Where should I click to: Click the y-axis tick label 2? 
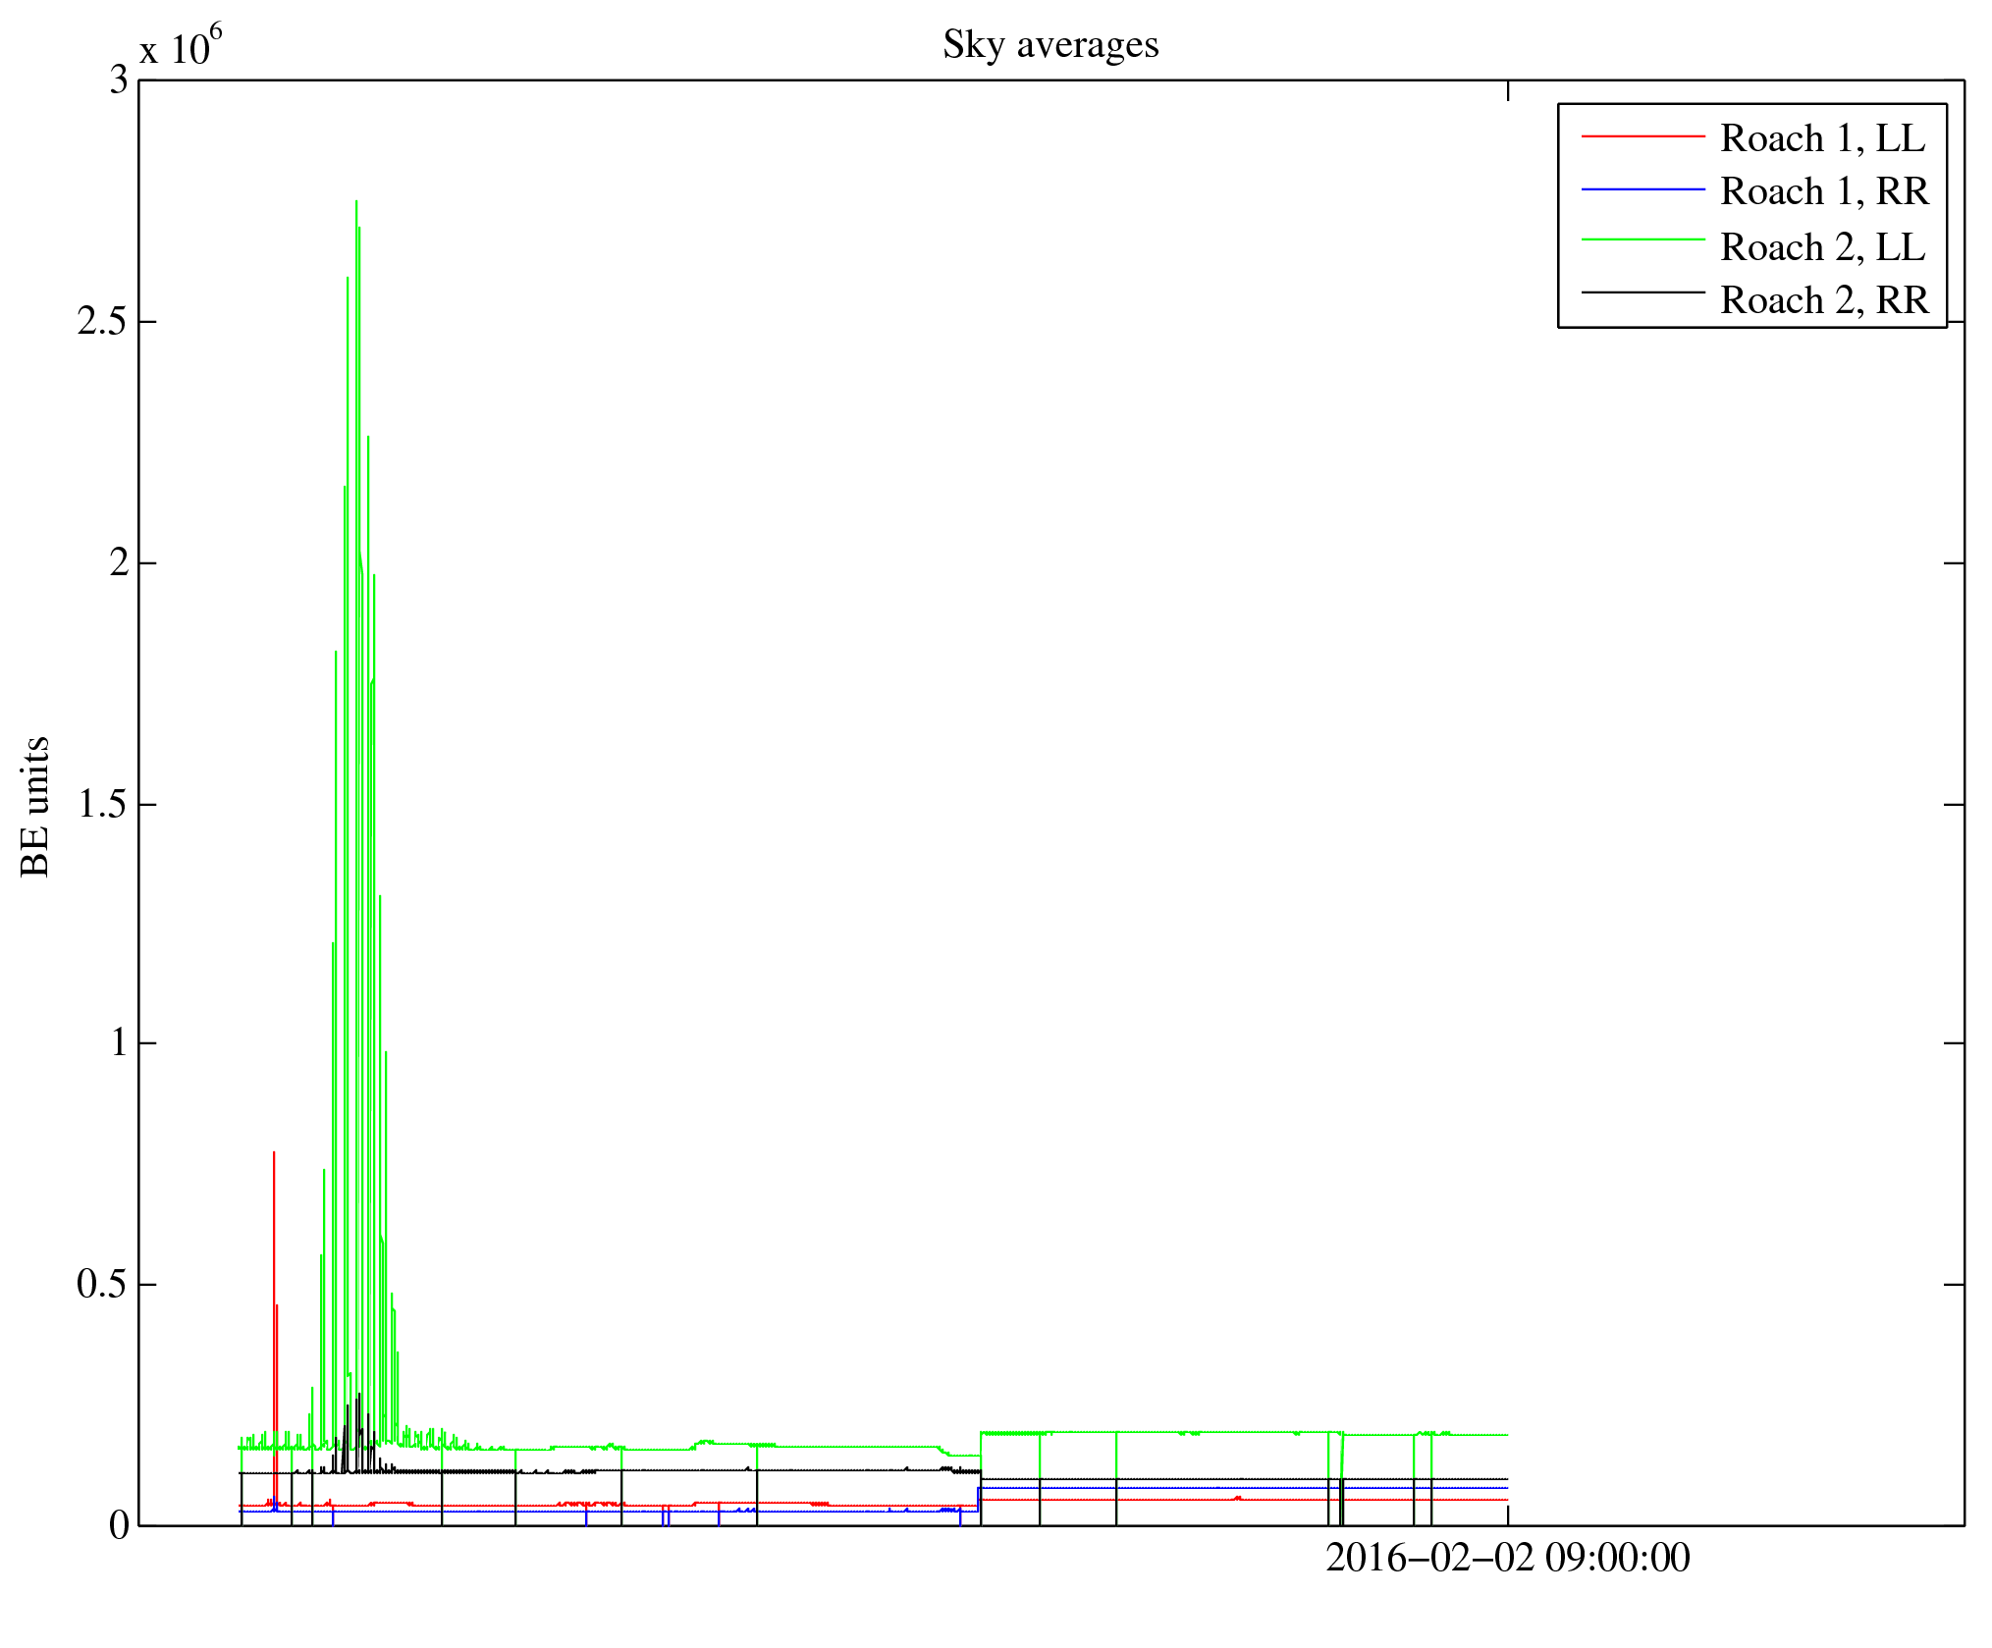(x=118, y=563)
